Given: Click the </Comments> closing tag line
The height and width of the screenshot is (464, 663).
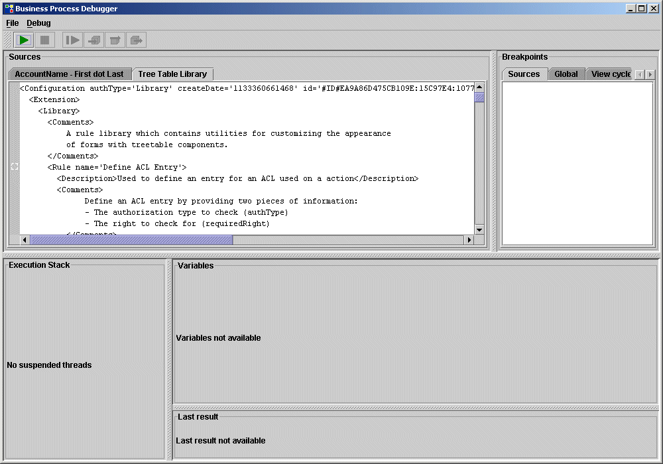Looking at the screenshot, I should click(73, 156).
